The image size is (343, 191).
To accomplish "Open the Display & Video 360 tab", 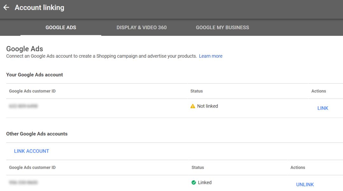I will point(141,28).
